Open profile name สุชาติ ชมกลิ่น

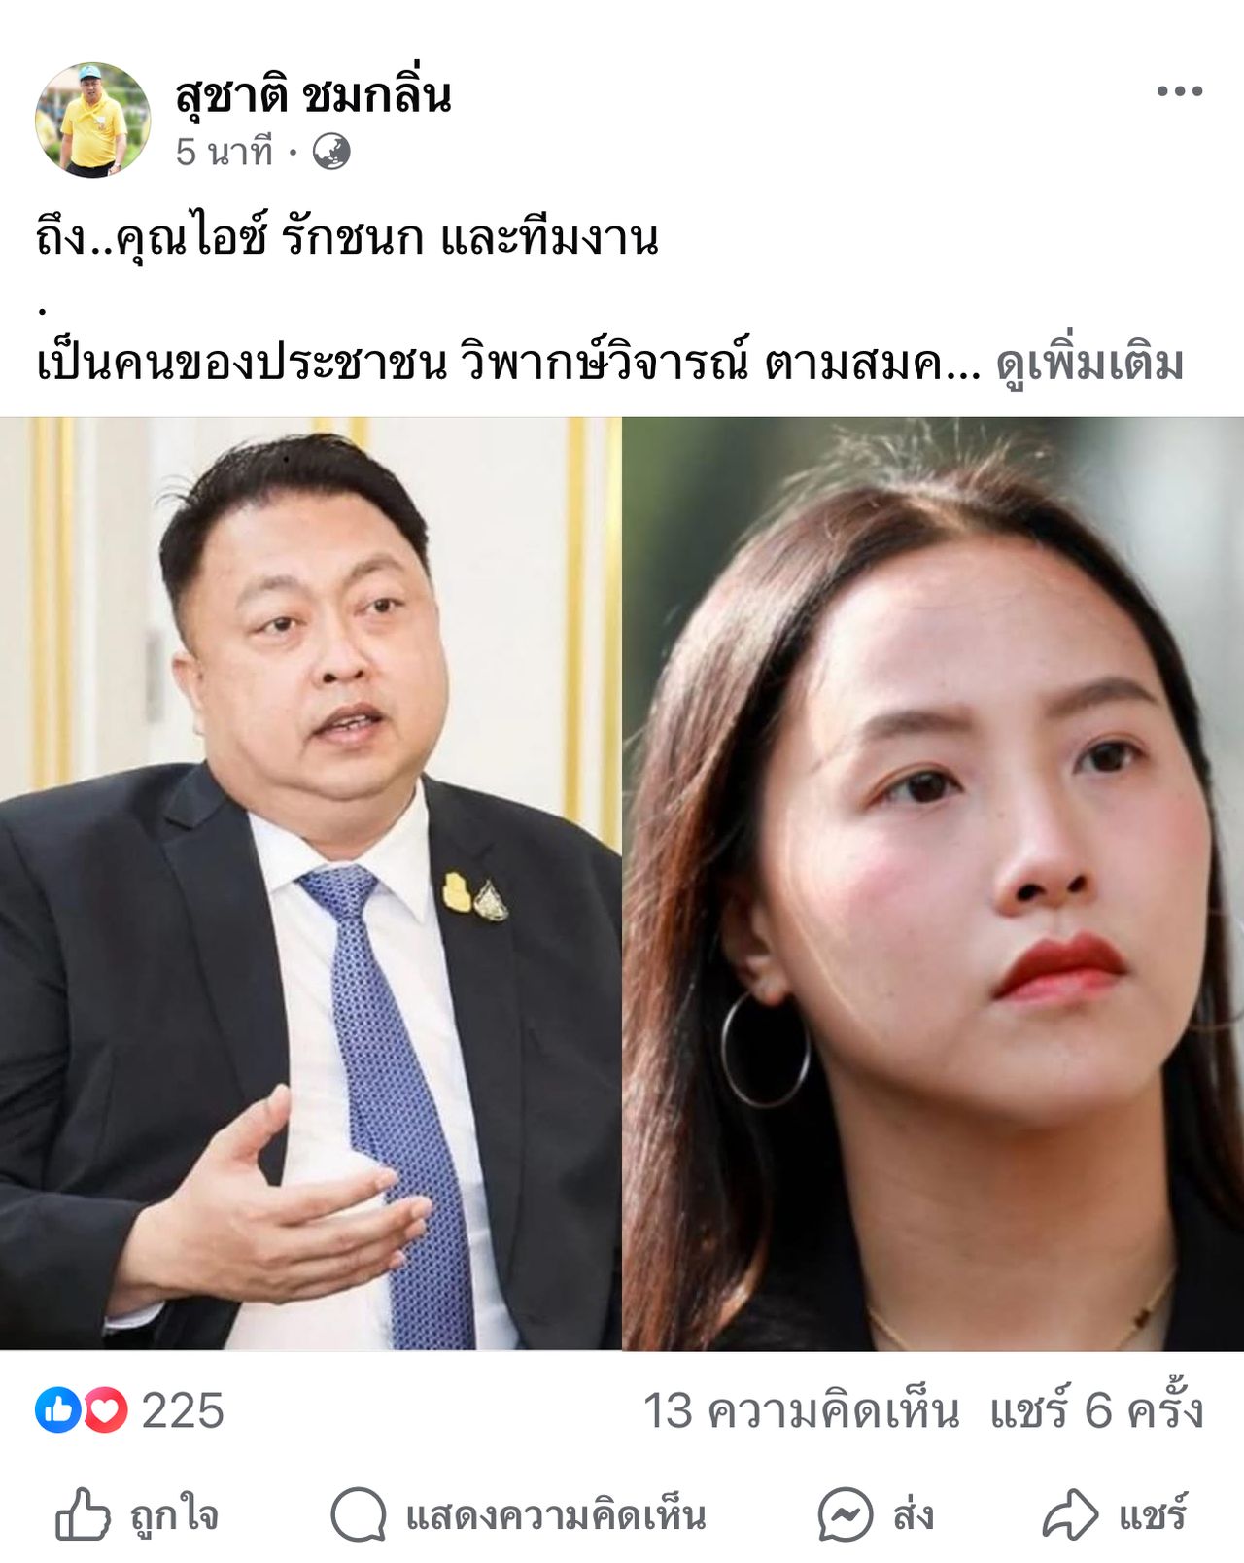pyautogui.click(x=313, y=94)
